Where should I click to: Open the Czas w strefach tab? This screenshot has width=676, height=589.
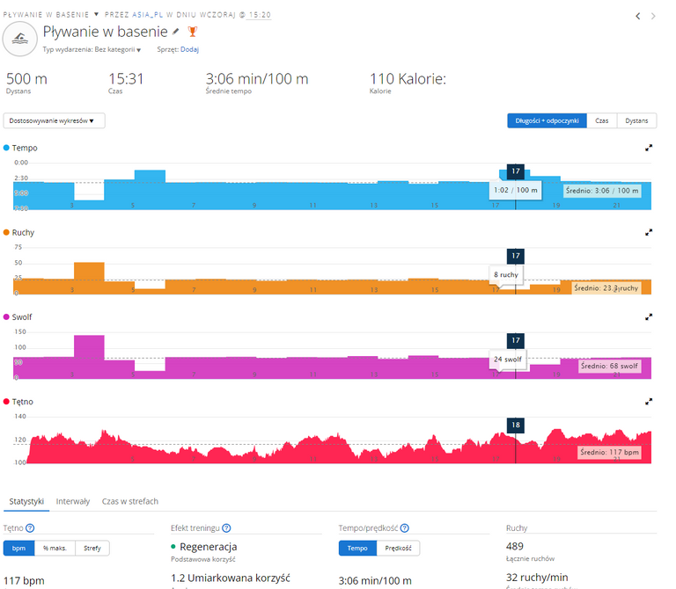tap(130, 501)
